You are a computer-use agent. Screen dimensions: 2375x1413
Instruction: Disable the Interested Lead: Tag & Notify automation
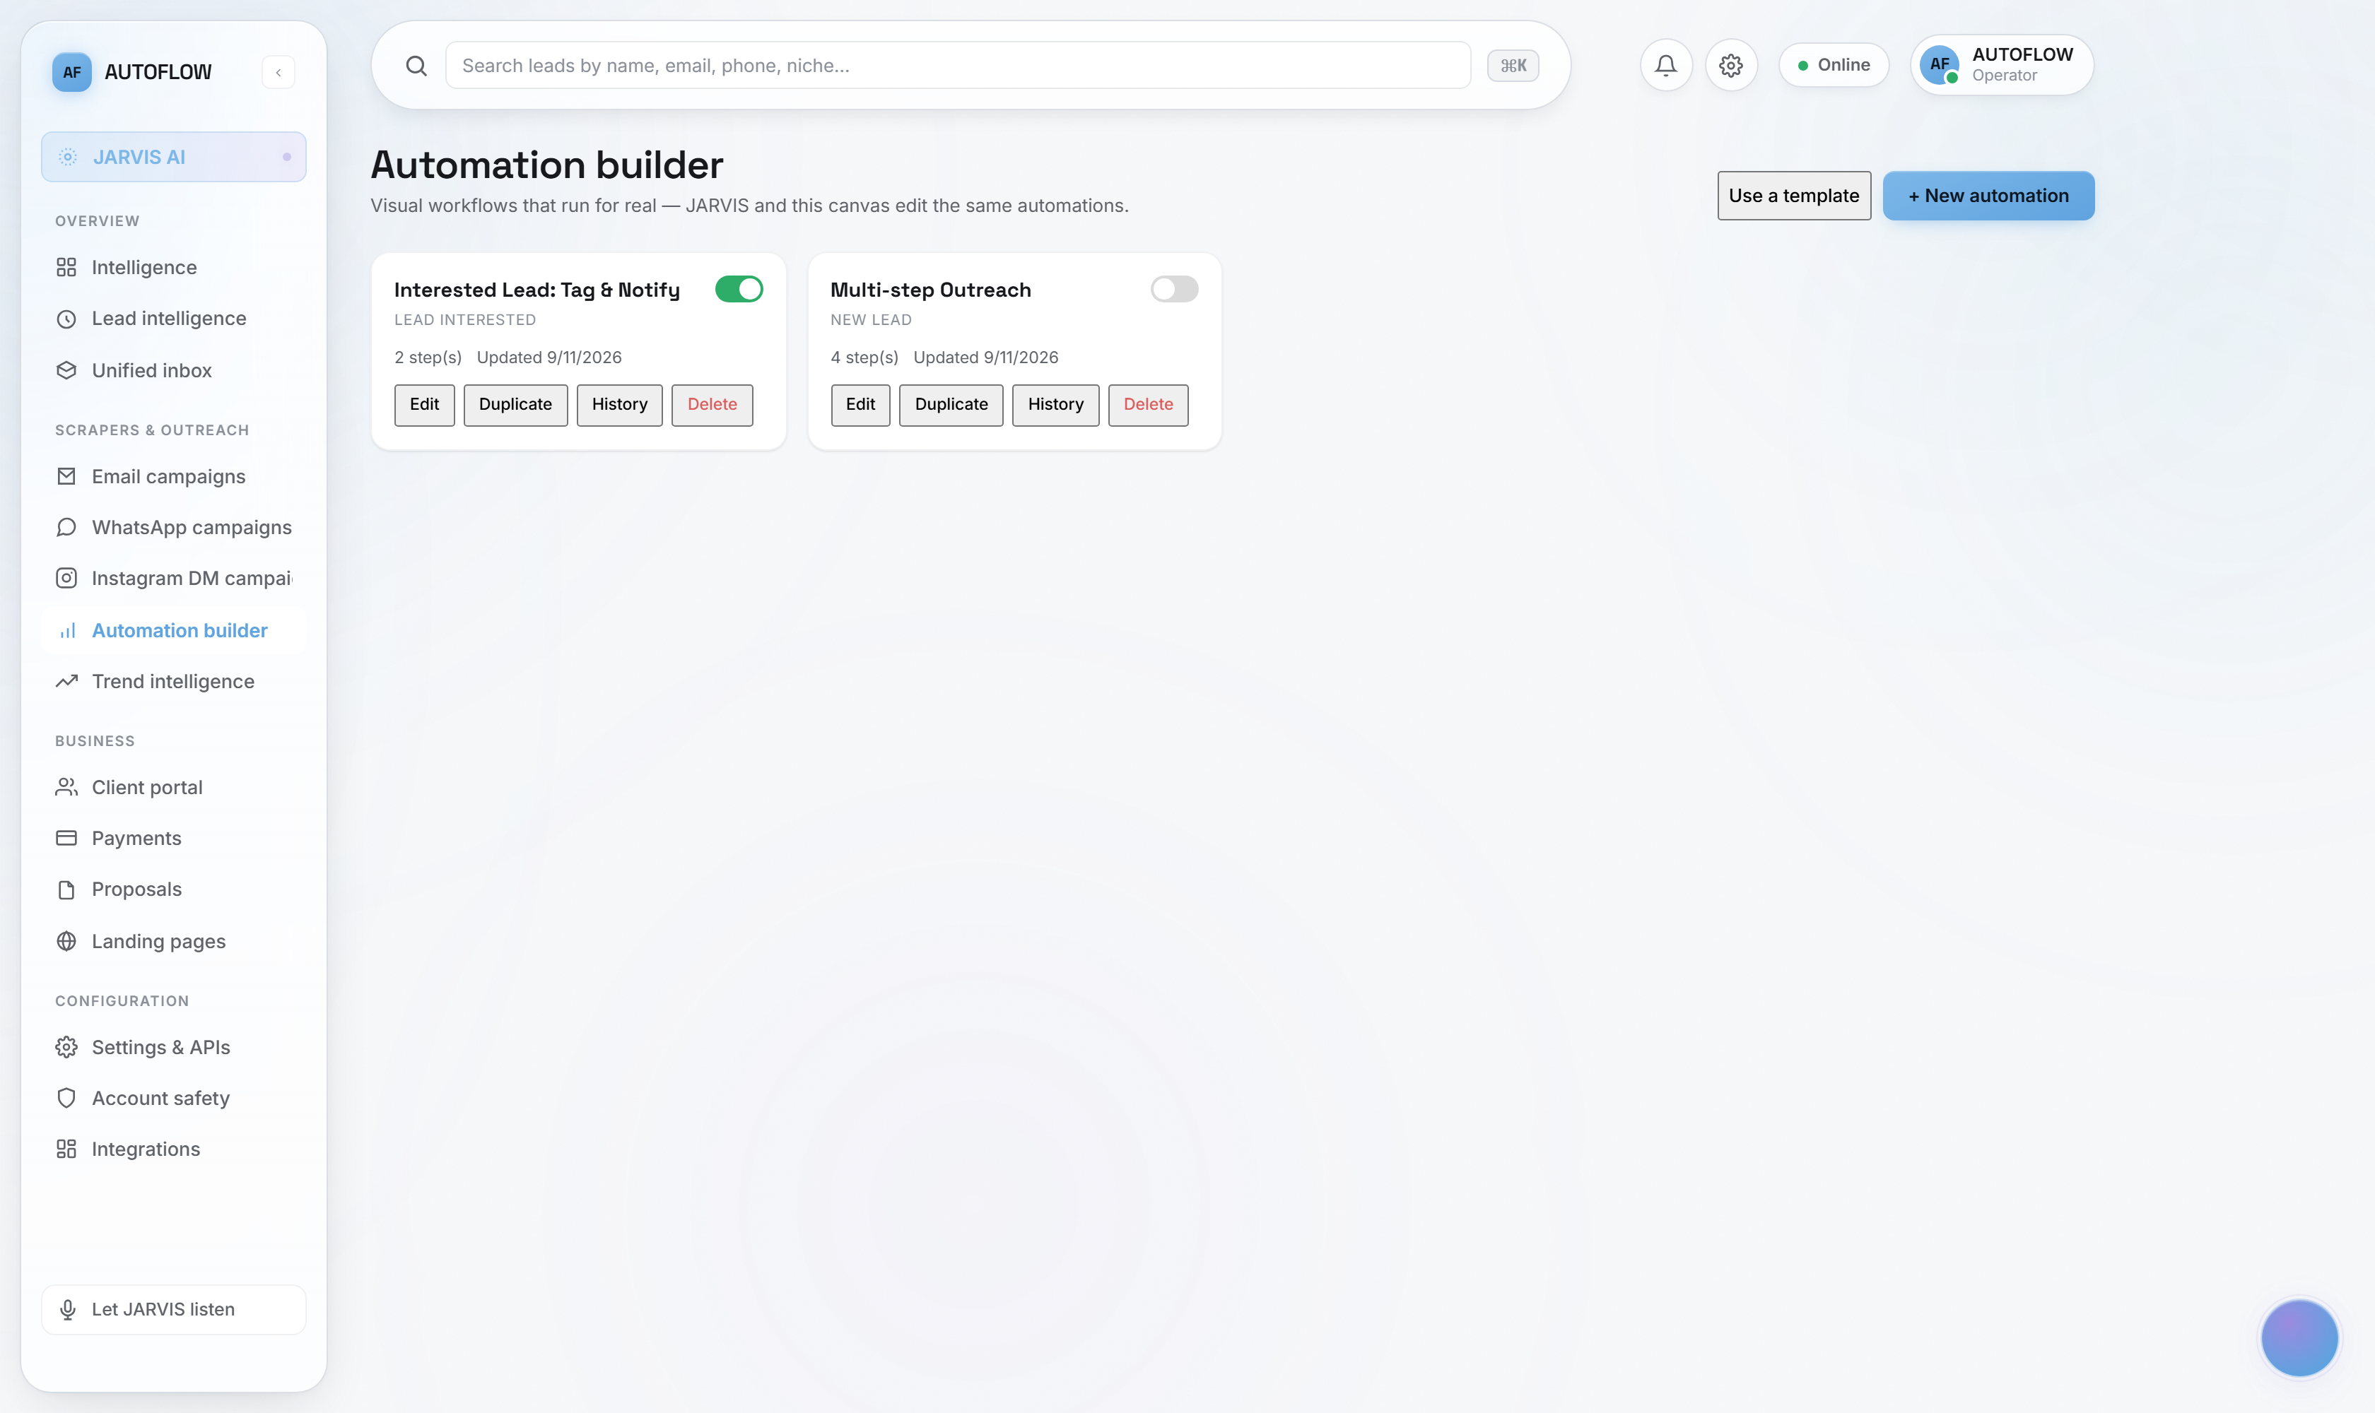pyautogui.click(x=739, y=290)
